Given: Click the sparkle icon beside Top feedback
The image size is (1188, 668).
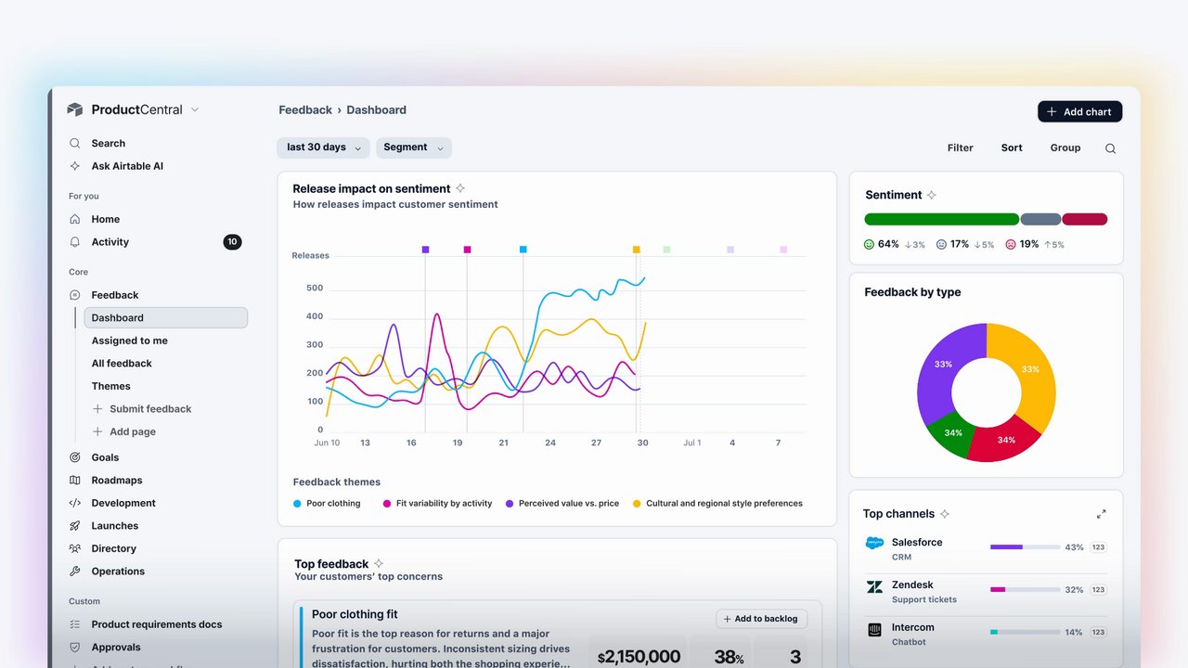Looking at the screenshot, I should pos(379,563).
